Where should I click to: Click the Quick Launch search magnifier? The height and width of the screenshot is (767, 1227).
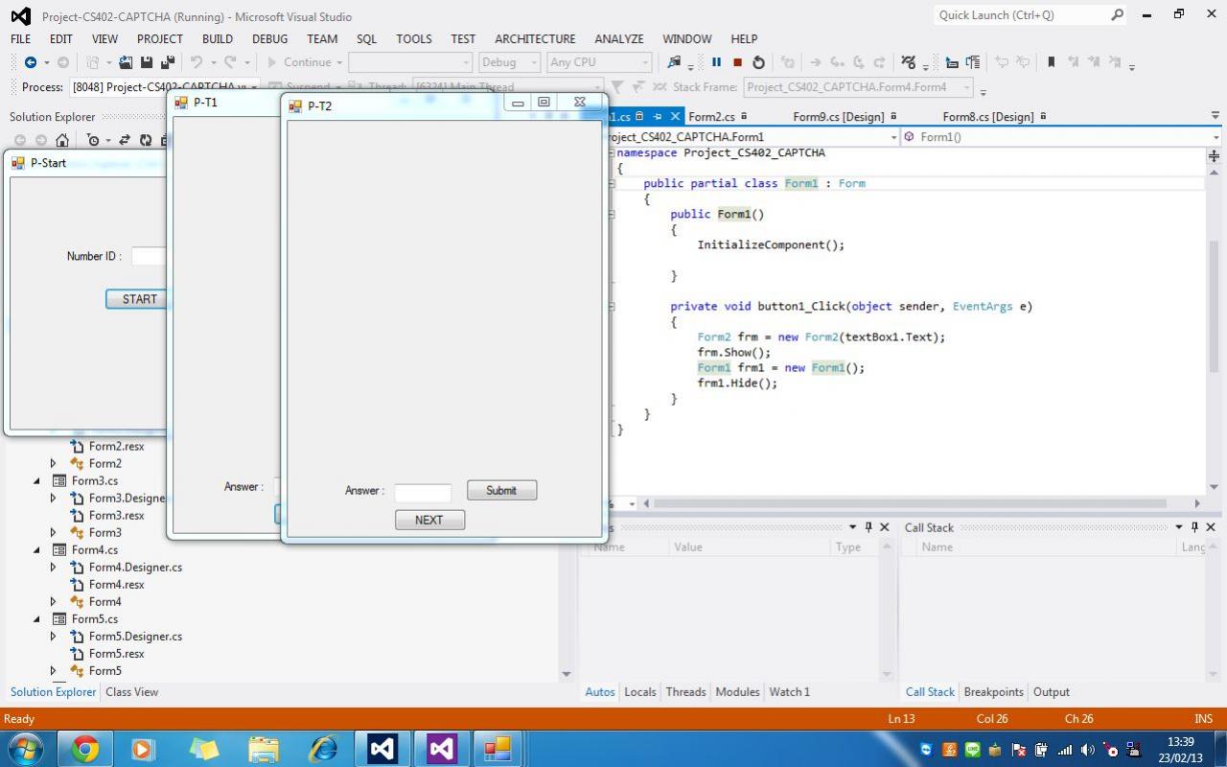[x=1118, y=15]
